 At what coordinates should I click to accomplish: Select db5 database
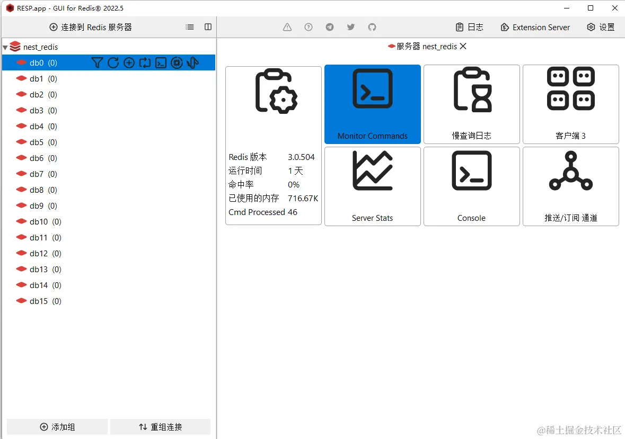(109, 142)
